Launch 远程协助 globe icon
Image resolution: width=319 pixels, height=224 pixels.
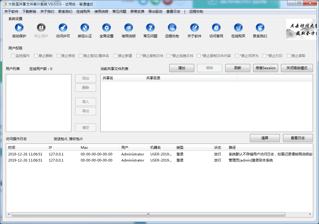(172, 27)
